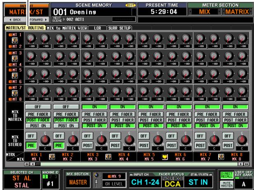
Task: Click the MX 9 selection box
Action: (114, 176)
